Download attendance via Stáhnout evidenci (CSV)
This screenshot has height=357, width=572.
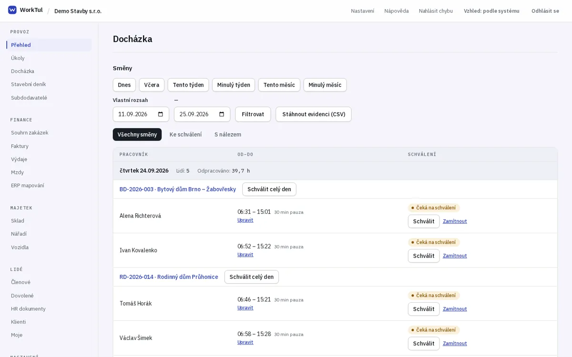[314, 114]
